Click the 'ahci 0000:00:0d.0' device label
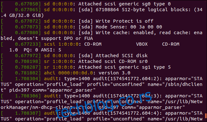The width and height of the screenshot is (207, 122). [x=68, y=73]
